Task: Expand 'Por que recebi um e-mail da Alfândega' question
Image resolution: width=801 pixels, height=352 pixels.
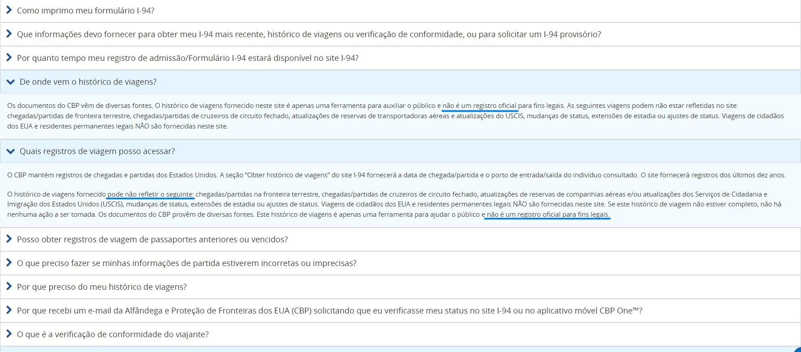Action: click(x=330, y=311)
